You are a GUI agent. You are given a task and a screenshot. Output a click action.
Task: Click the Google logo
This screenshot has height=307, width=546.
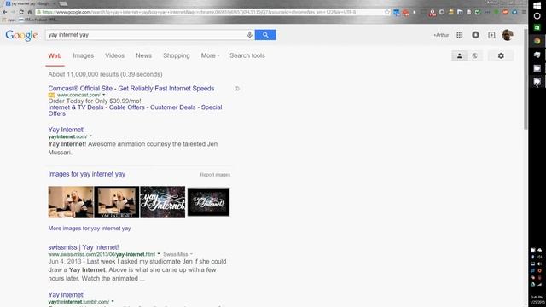pos(21,35)
